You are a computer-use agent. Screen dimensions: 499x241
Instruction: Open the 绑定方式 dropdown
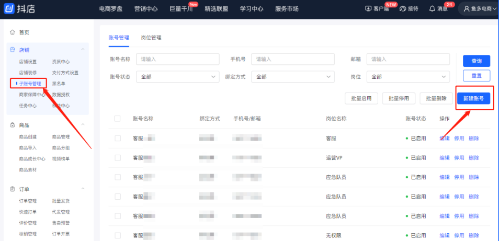click(292, 77)
